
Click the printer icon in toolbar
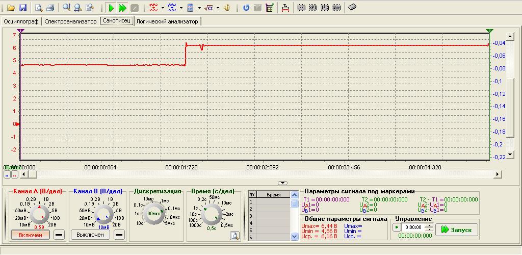coord(50,8)
